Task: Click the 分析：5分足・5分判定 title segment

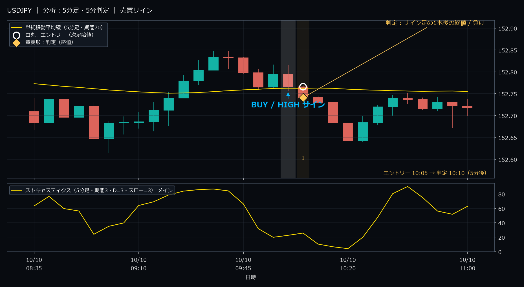Action: pos(76,10)
